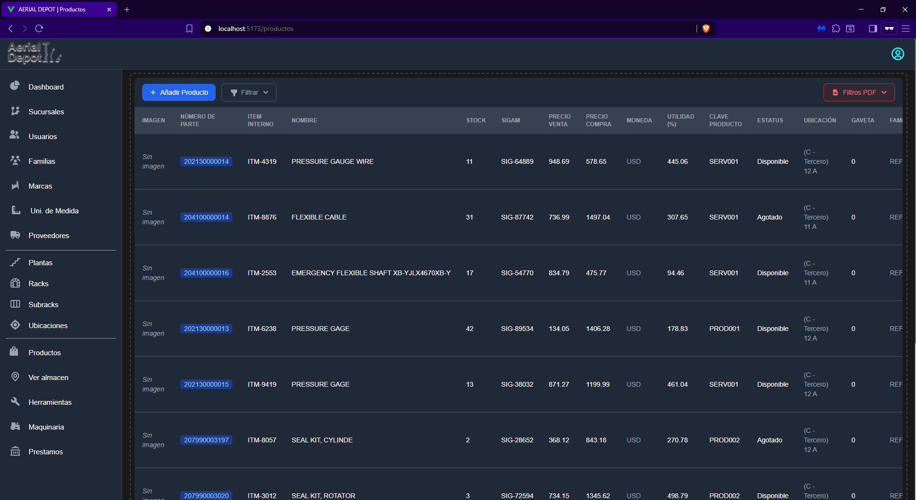This screenshot has width=916, height=500.
Task: Open browser extensions puzzle icon
Action: click(x=836, y=29)
